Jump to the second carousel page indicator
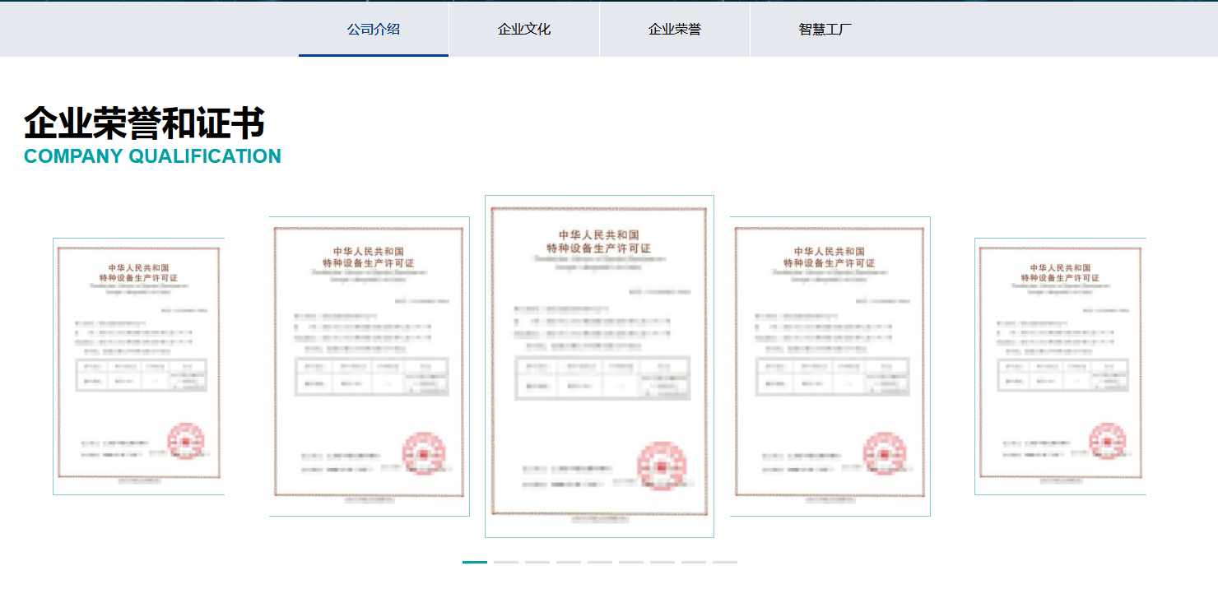The image size is (1218, 603). [x=505, y=562]
